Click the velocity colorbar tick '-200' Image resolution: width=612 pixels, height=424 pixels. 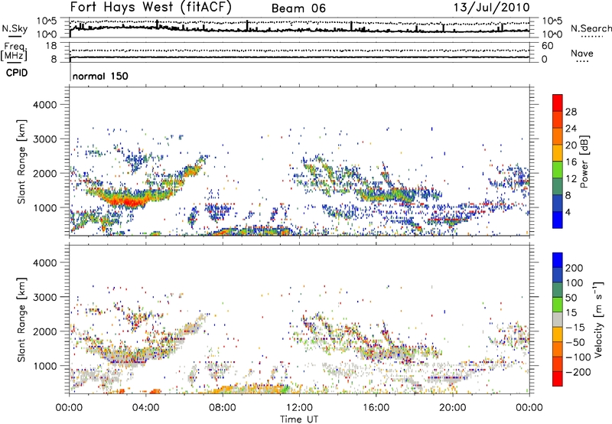pos(578,372)
